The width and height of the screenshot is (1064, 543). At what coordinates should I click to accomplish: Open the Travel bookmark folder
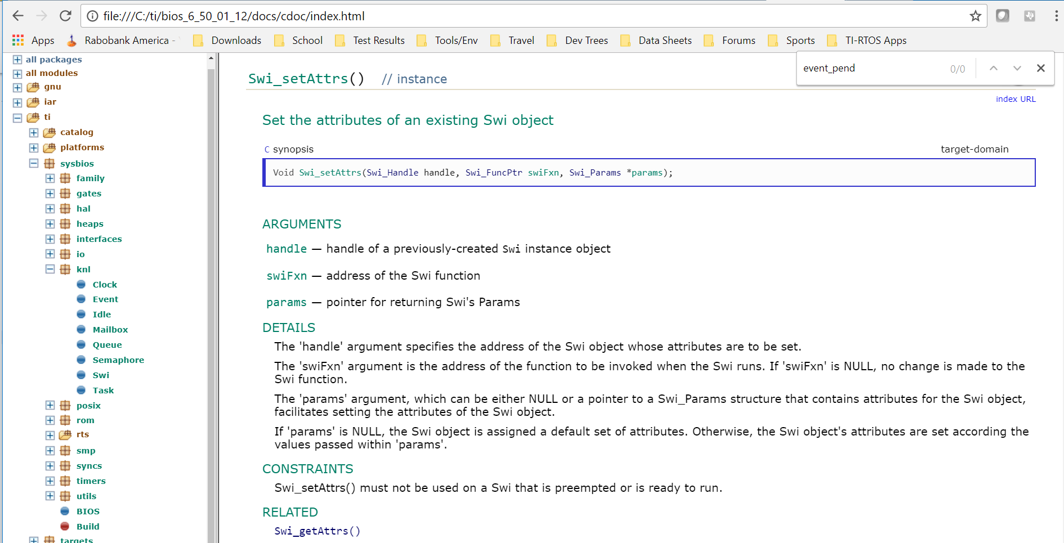click(x=512, y=41)
